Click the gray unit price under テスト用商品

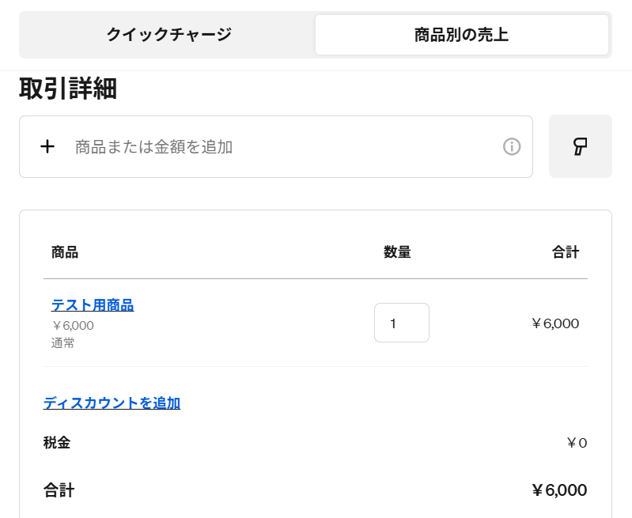[x=73, y=326]
